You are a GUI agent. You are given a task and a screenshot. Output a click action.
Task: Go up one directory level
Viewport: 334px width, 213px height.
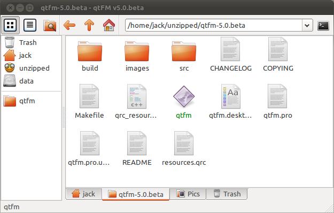(89, 25)
